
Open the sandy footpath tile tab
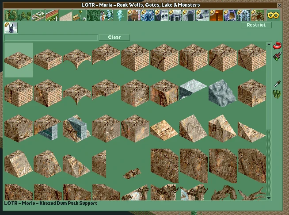point(65,15)
